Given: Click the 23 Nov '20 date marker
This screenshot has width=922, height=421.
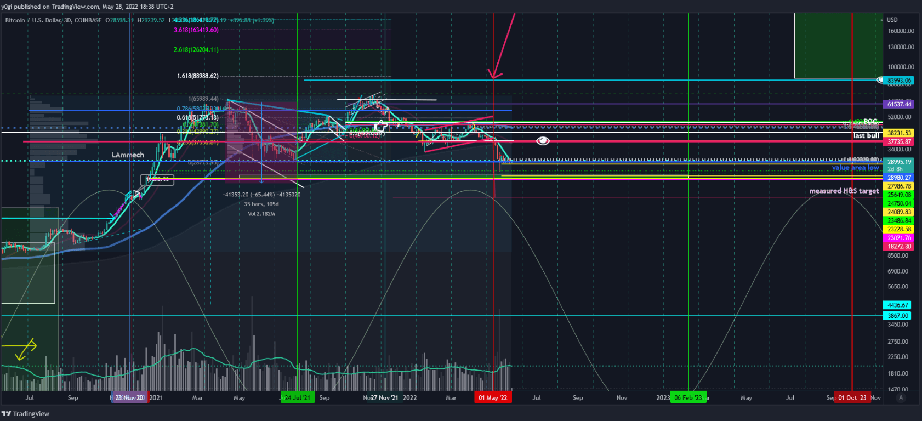Looking at the screenshot, I should tap(130, 398).
